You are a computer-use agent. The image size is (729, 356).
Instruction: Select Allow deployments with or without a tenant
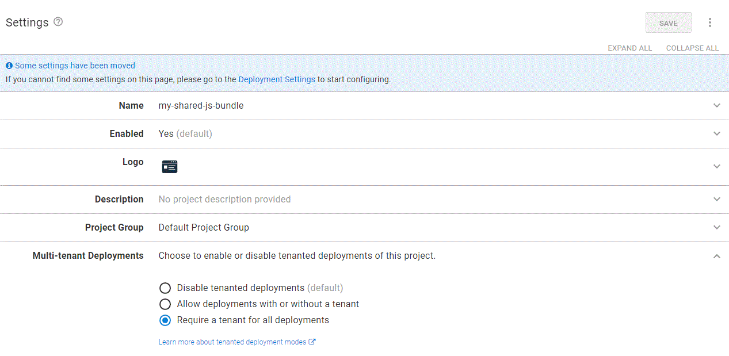click(x=165, y=304)
